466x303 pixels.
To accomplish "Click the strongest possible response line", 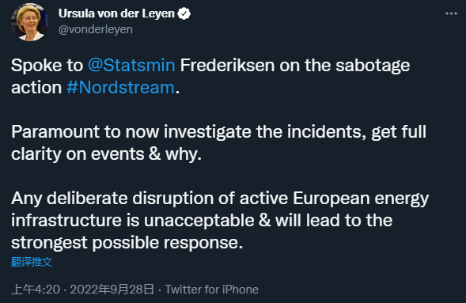I will [x=127, y=243].
